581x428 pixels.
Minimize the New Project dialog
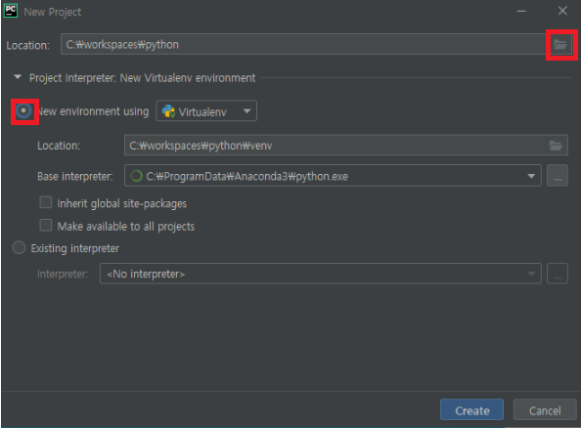pos(521,11)
